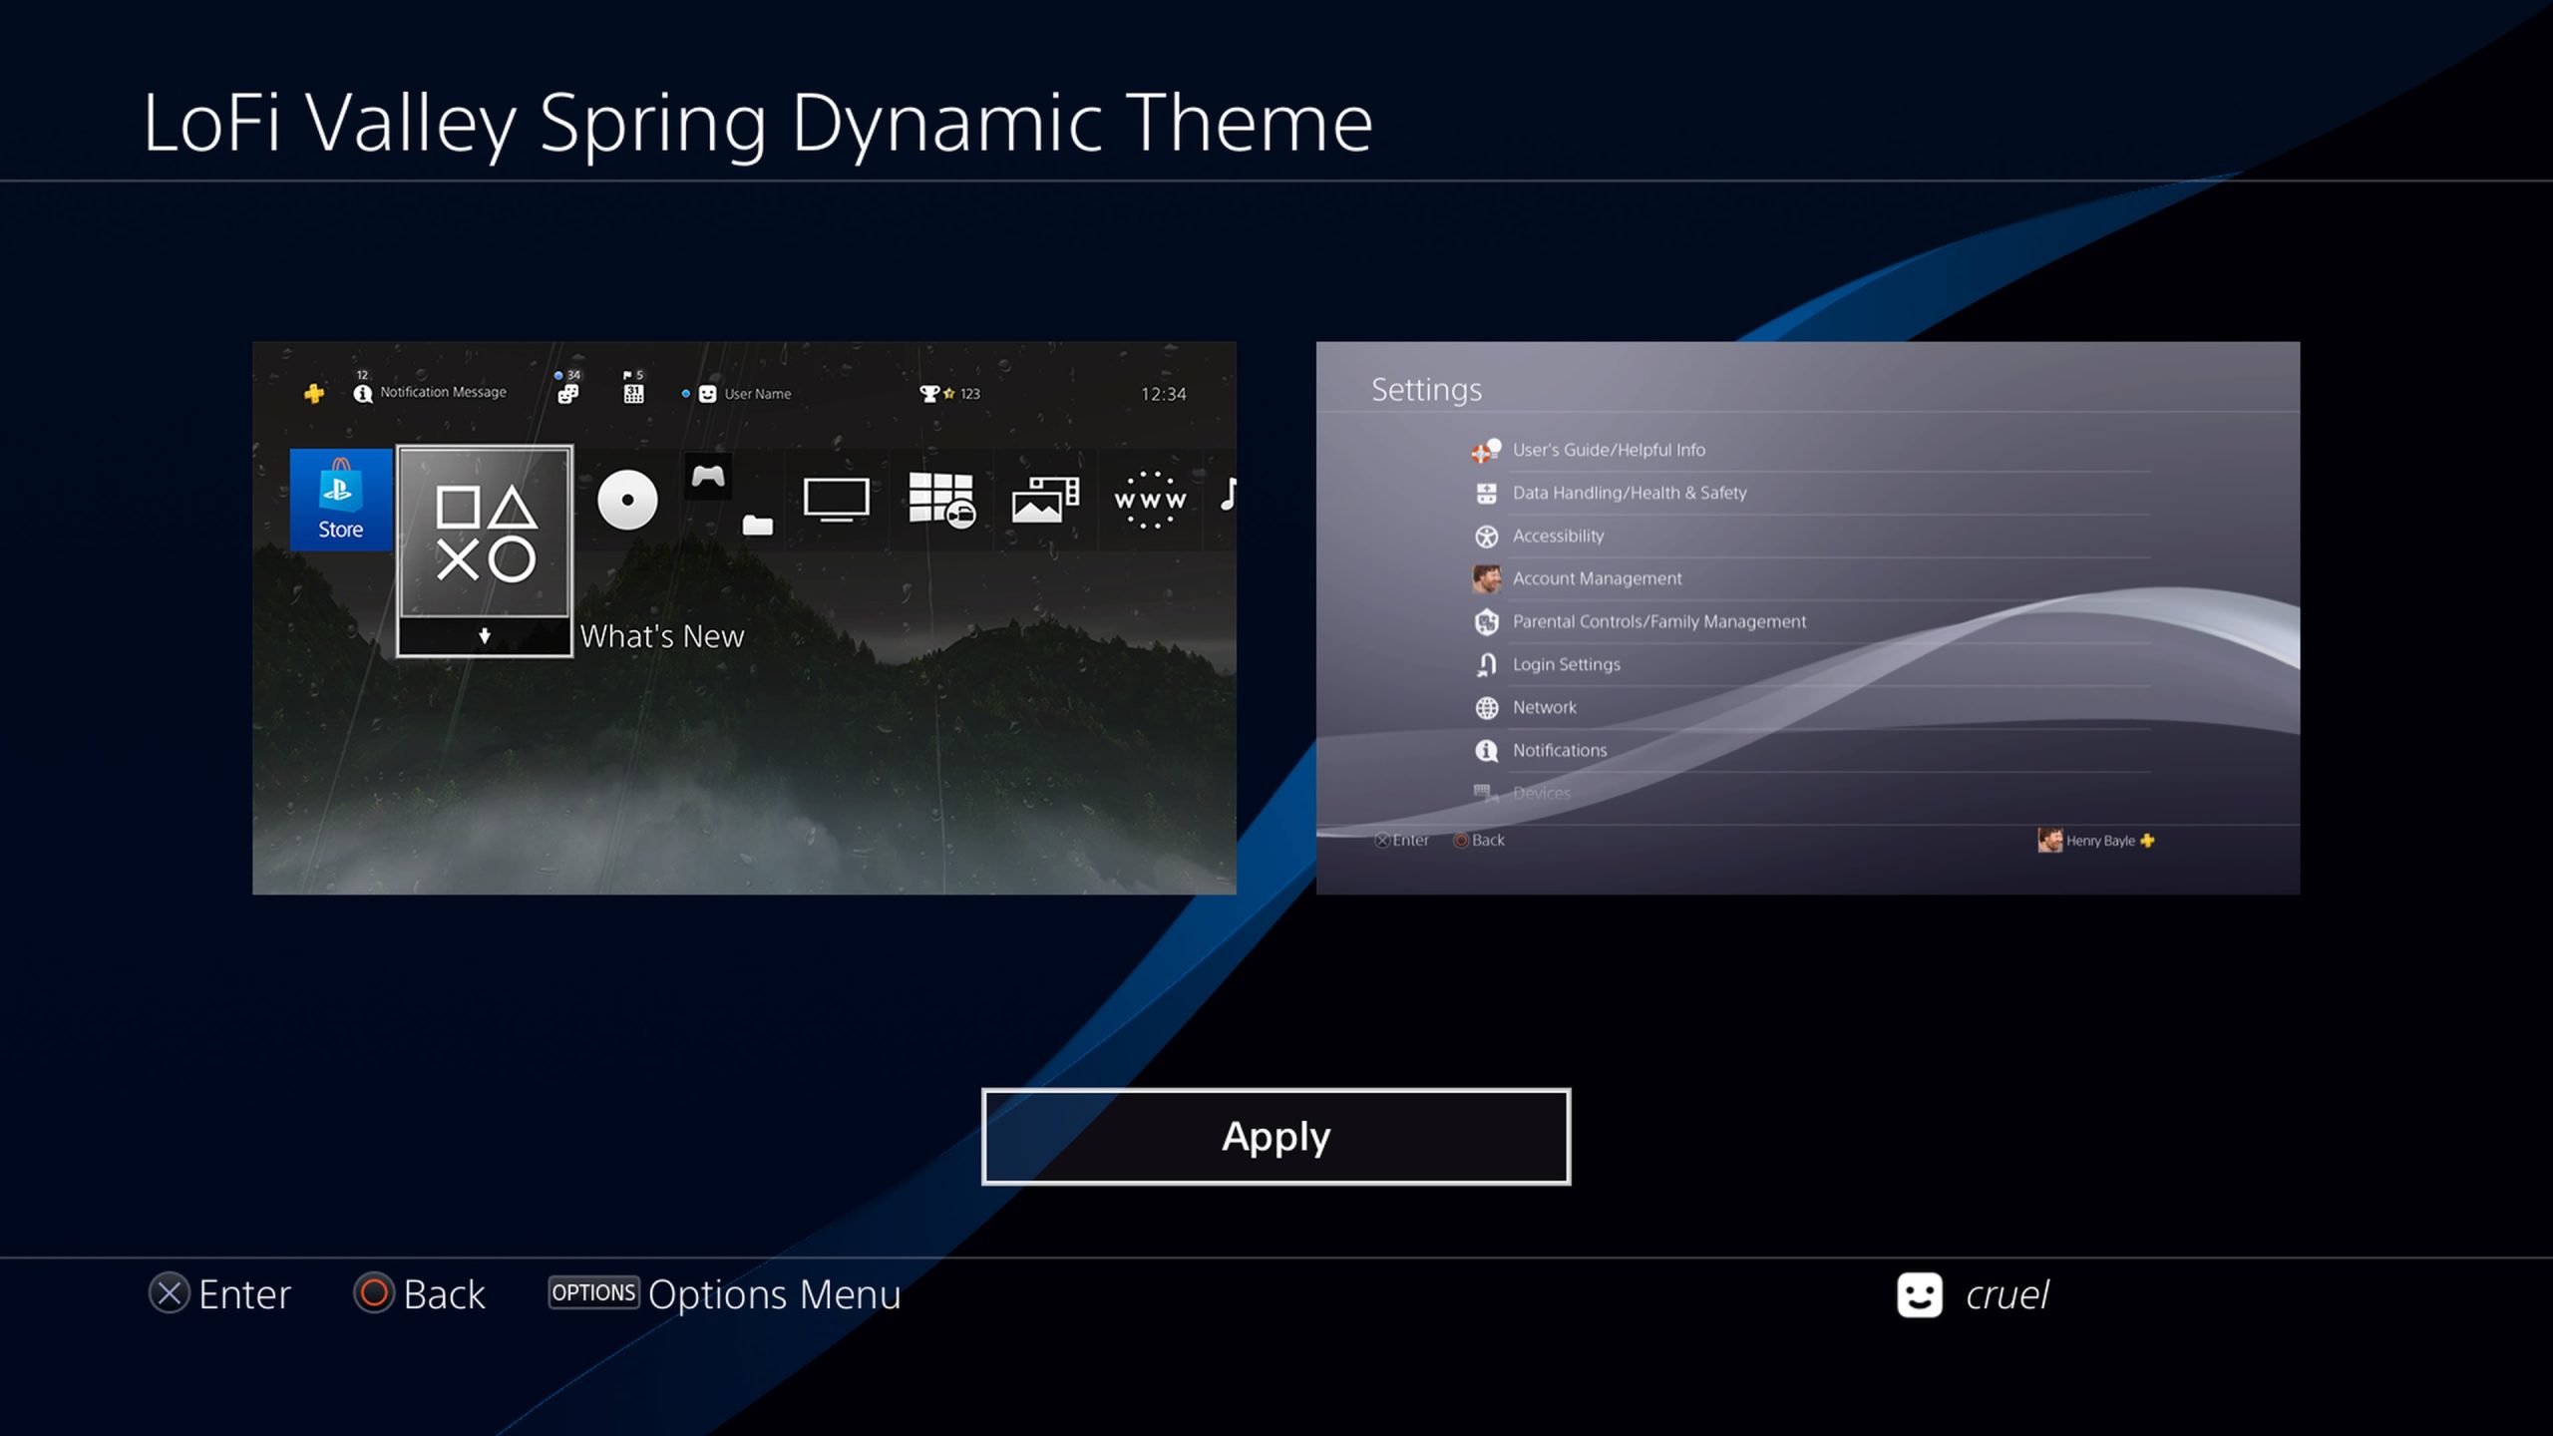The height and width of the screenshot is (1436, 2553).
Task: Click the Settings preview thumbnail title
Action: [x=1426, y=389]
